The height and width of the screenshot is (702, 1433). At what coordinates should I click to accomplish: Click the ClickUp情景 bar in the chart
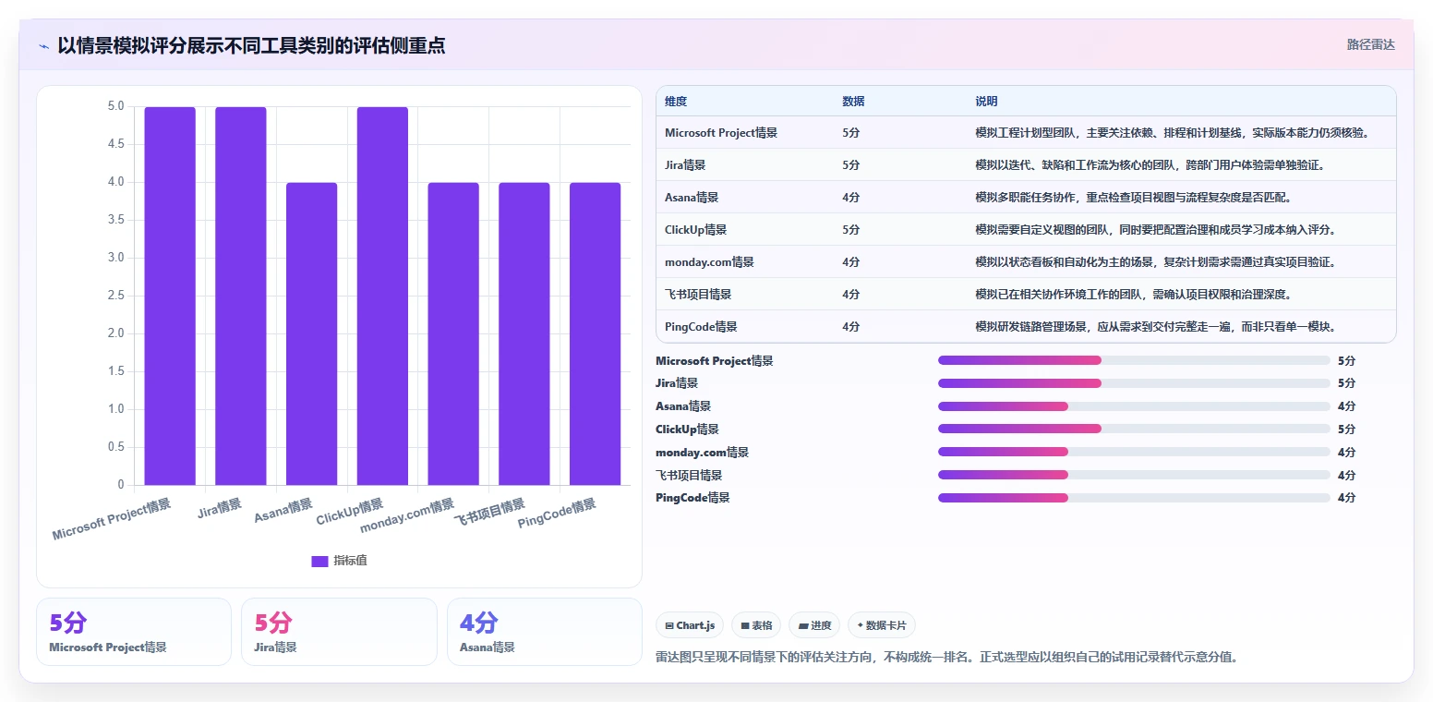click(382, 296)
